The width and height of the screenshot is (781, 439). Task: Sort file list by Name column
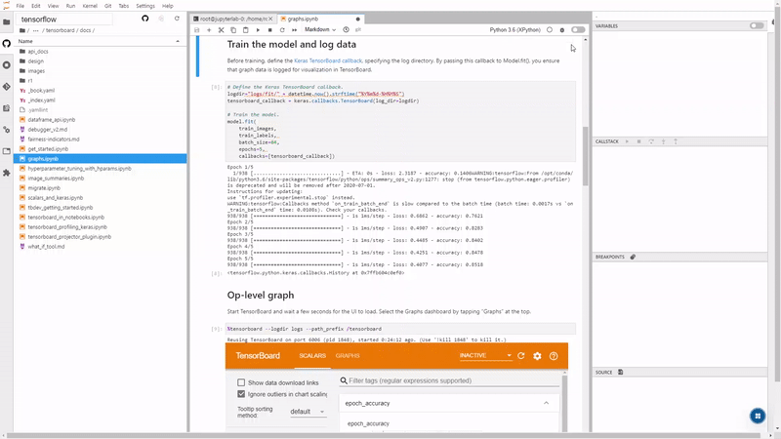(x=100, y=41)
